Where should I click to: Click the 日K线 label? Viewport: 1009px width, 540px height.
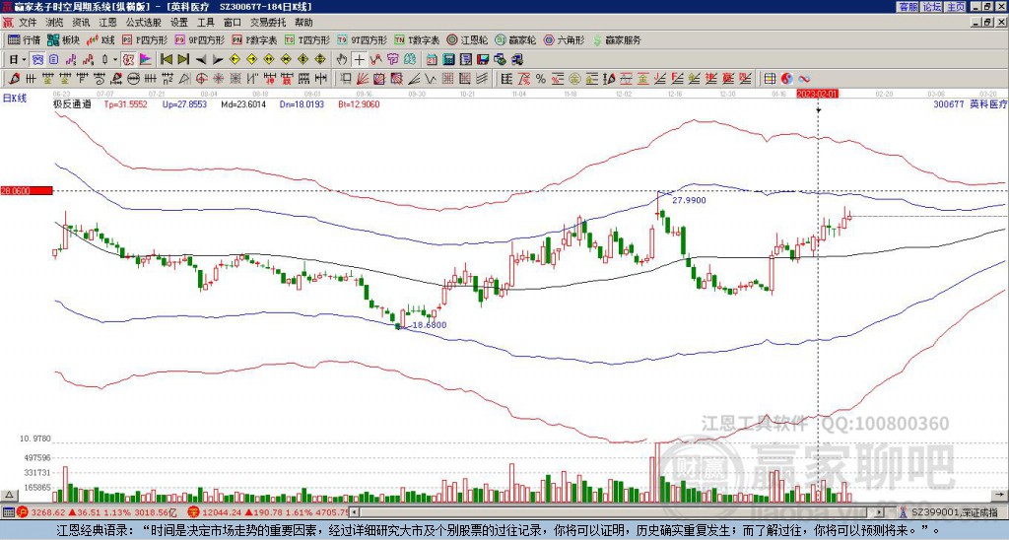tap(15, 98)
